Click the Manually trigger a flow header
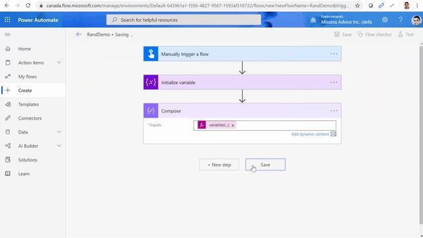The image size is (423, 238). [243, 54]
